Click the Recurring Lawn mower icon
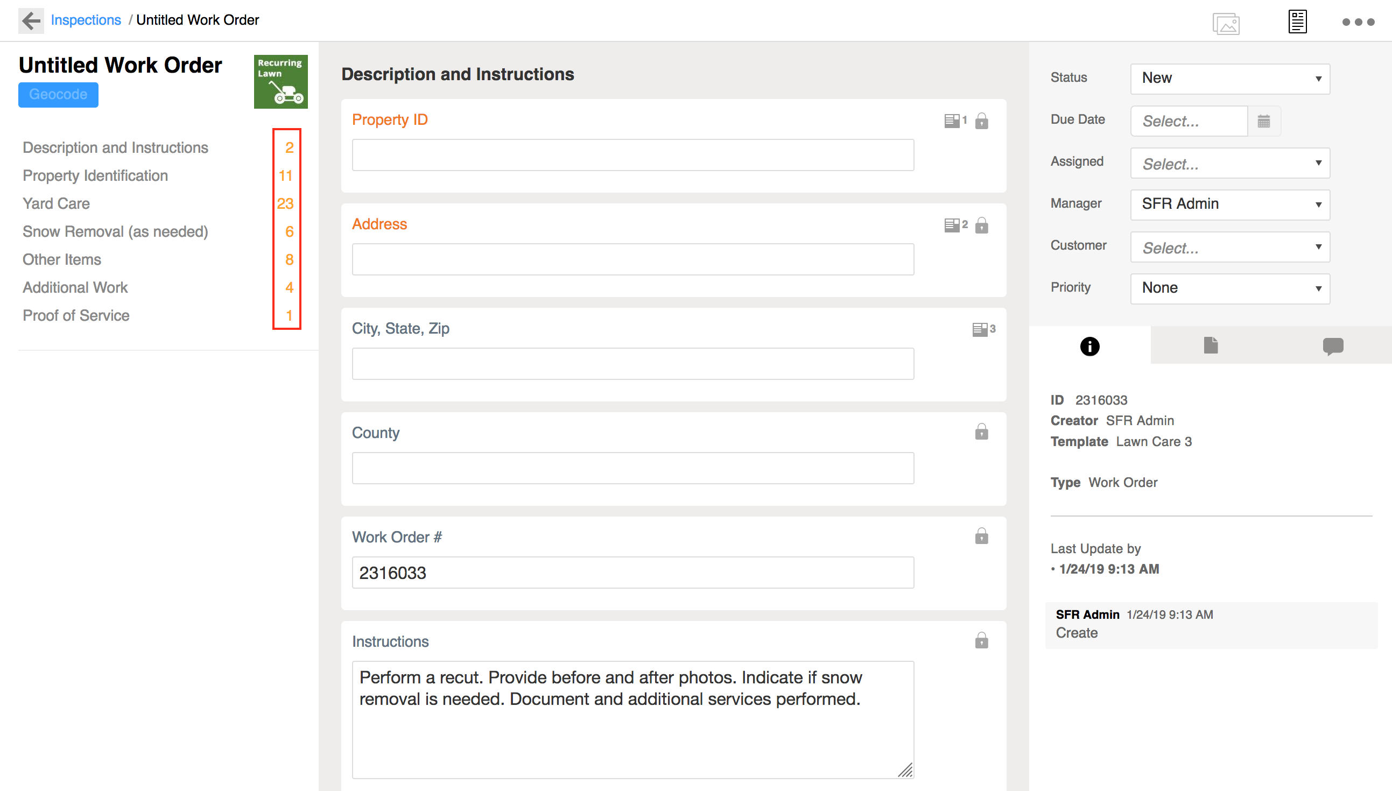Viewport: 1392px width, 791px height. coord(280,81)
